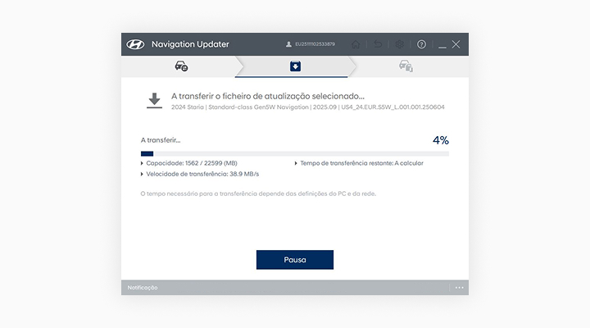
Task: Select the download step tab
Action: click(x=295, y=66)
